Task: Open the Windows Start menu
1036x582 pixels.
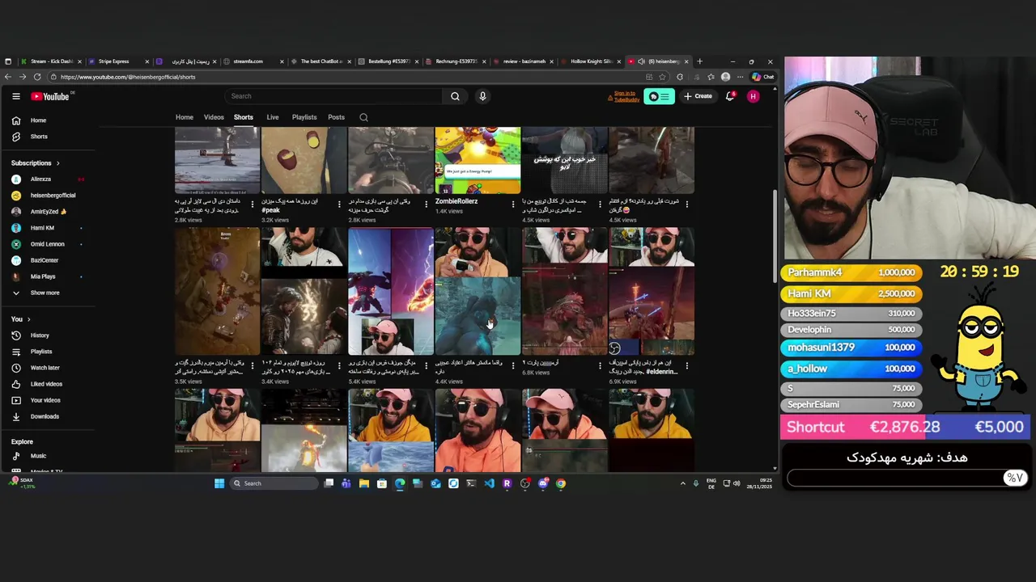Action: [x=219, y=483]
